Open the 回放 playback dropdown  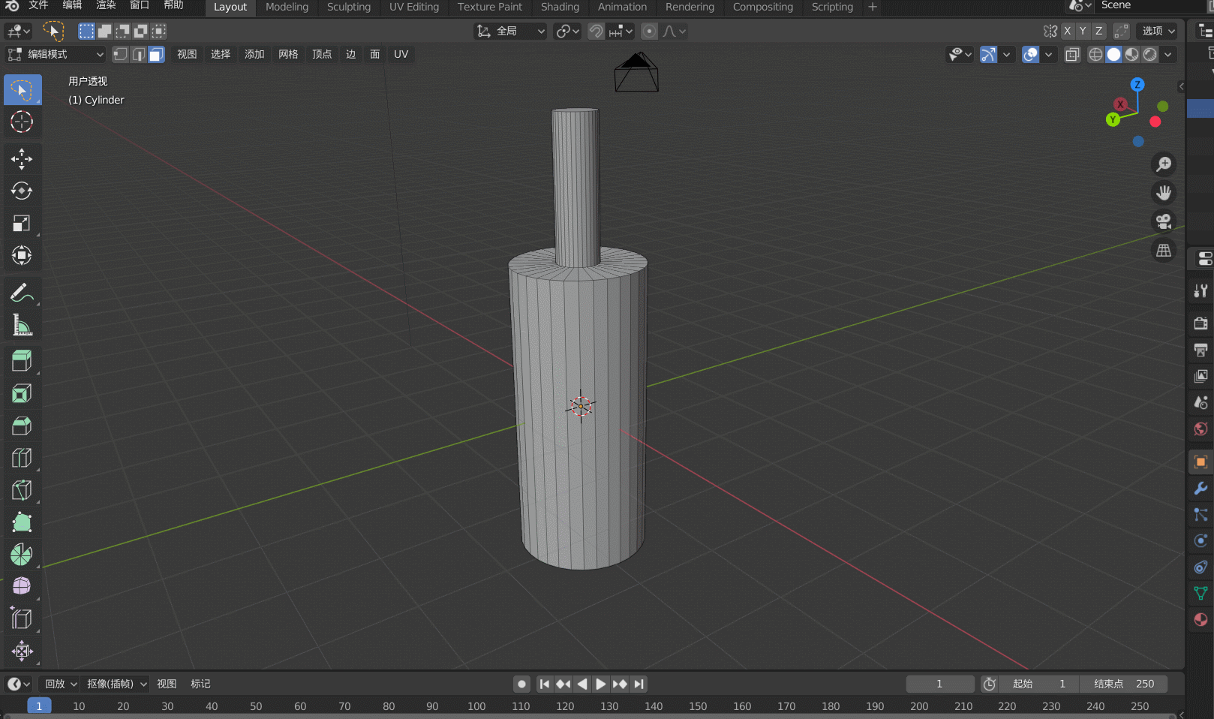point(60,684)
